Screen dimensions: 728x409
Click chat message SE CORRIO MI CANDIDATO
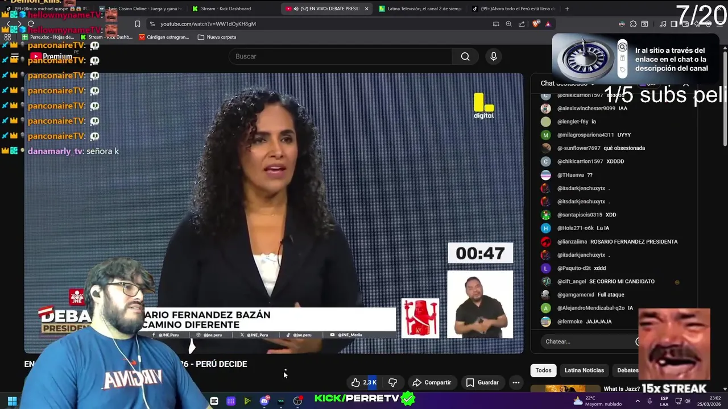(622, 281)
